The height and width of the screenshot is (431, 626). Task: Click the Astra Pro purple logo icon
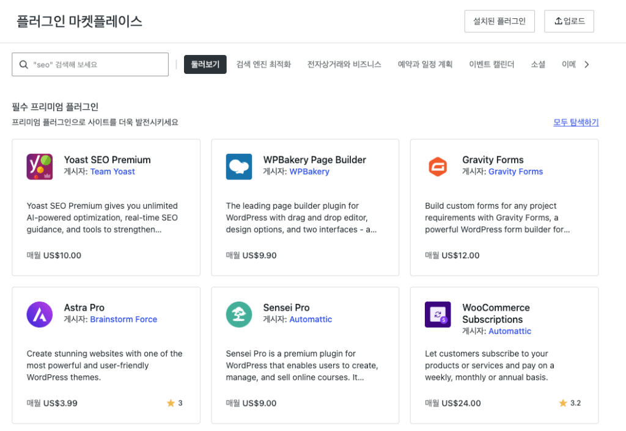[x=40, y=314]
